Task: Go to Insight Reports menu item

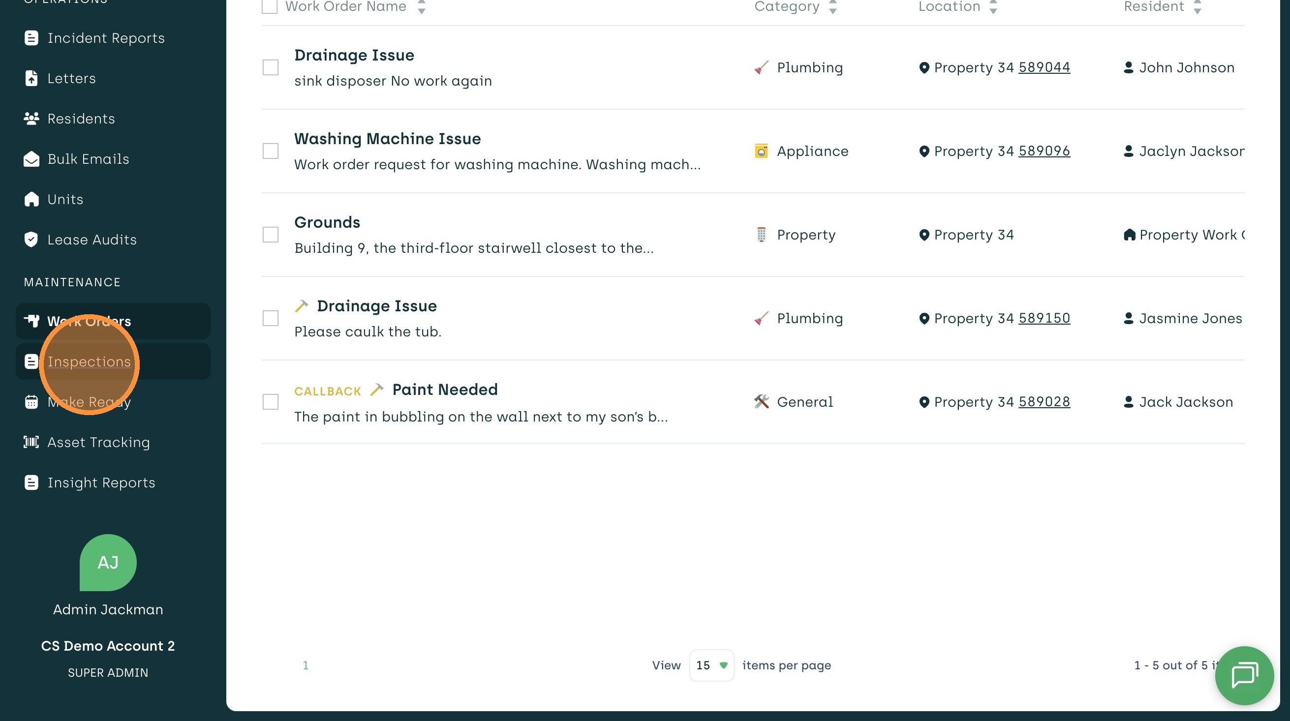Action: pyautogui.click(x=101, y=482)
